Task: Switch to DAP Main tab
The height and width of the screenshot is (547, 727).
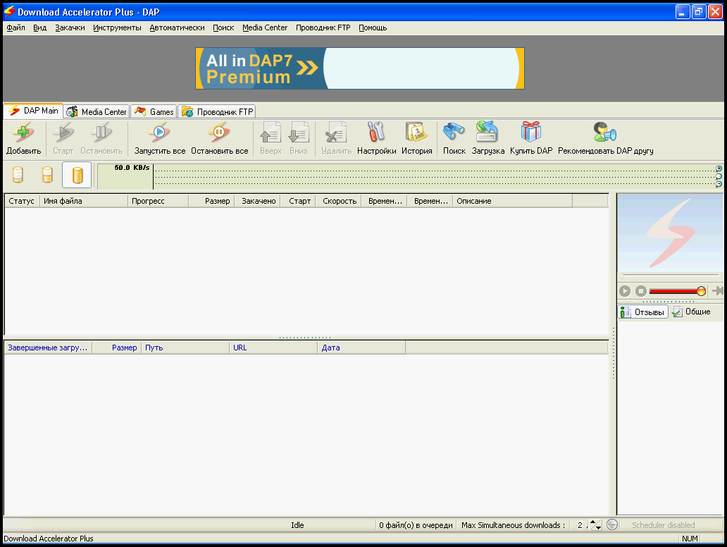Action: 33,111
